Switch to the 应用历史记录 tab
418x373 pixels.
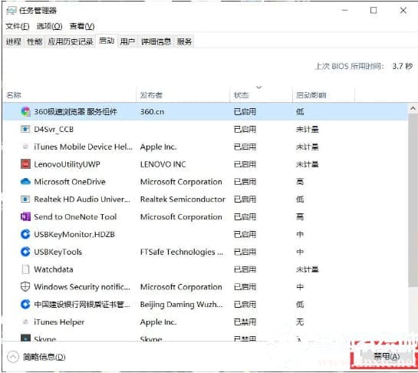(71, 41)
